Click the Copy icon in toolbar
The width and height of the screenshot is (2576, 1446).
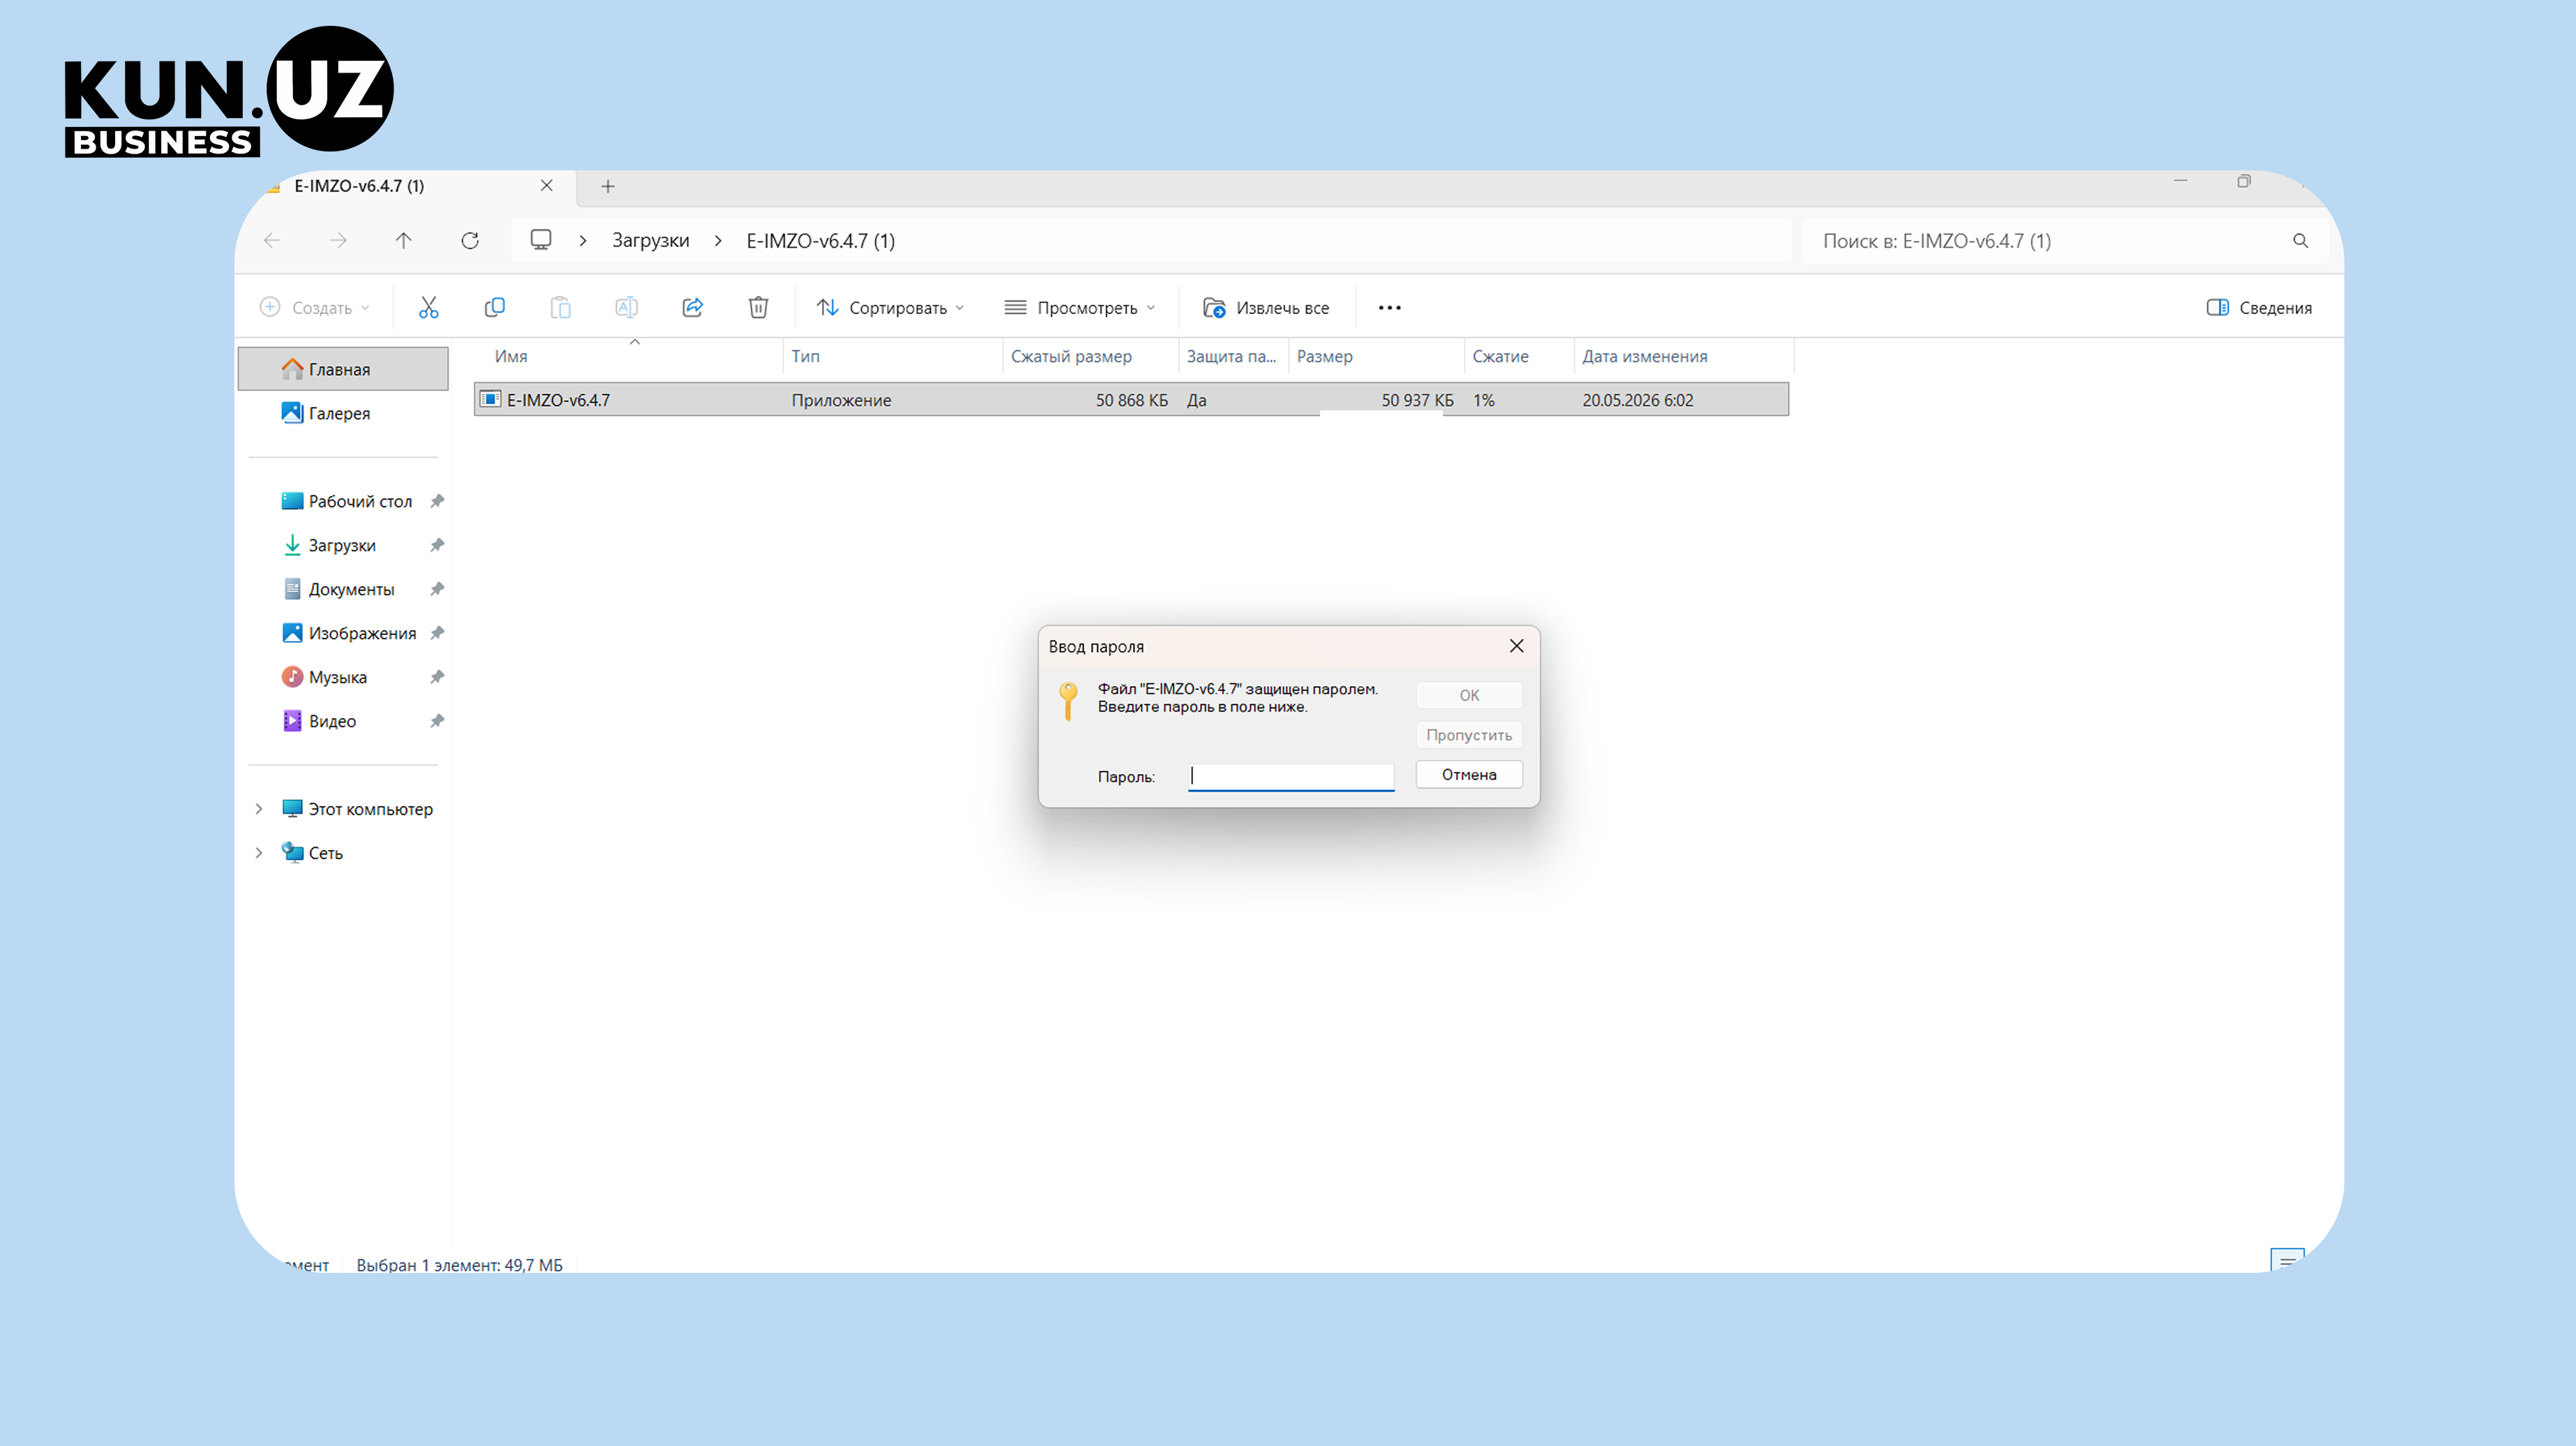pos(494,307)
